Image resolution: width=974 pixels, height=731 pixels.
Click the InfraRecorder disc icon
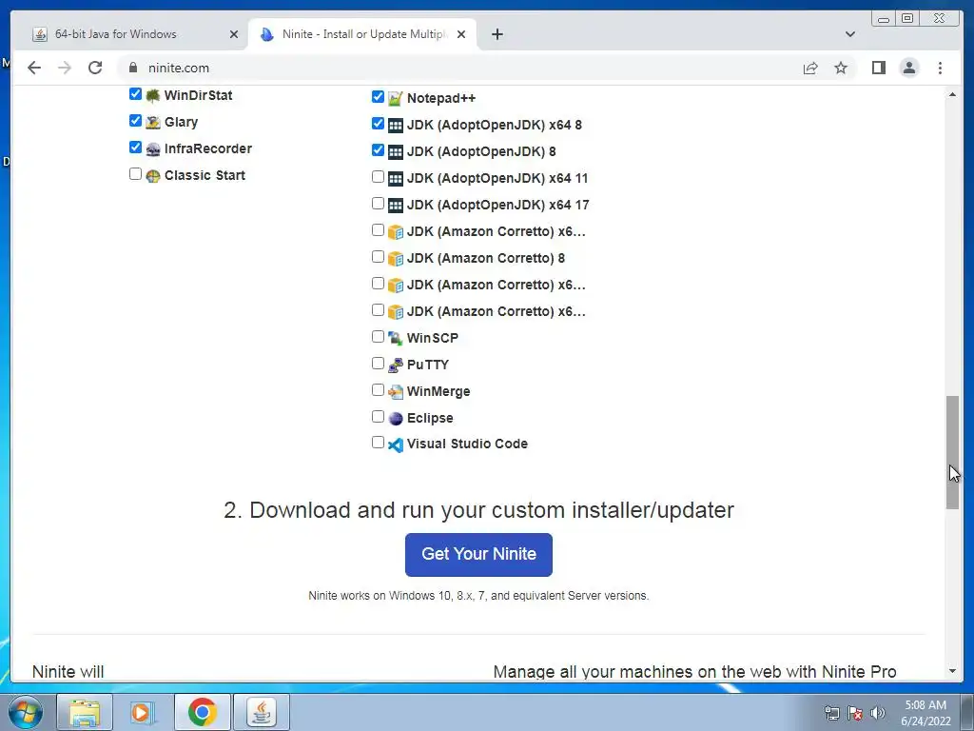point(153,149)
